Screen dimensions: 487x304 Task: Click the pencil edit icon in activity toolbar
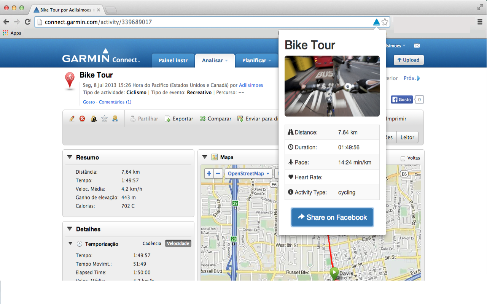click(72, 119)
